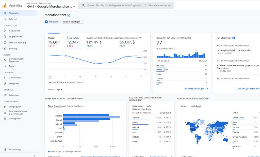Click the Alle Nutzer segment chip

coord(52,22)
